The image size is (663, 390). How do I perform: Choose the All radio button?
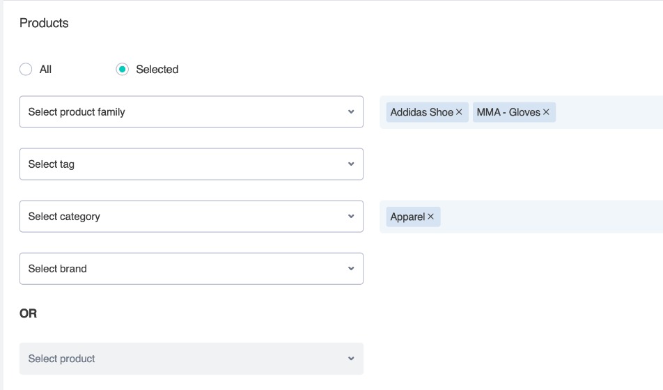(x=26, y=70)
